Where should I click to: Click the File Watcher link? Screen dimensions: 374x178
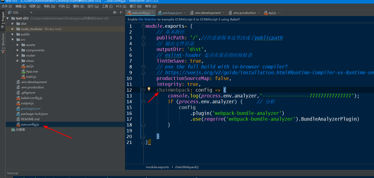(x=147, y=19)
